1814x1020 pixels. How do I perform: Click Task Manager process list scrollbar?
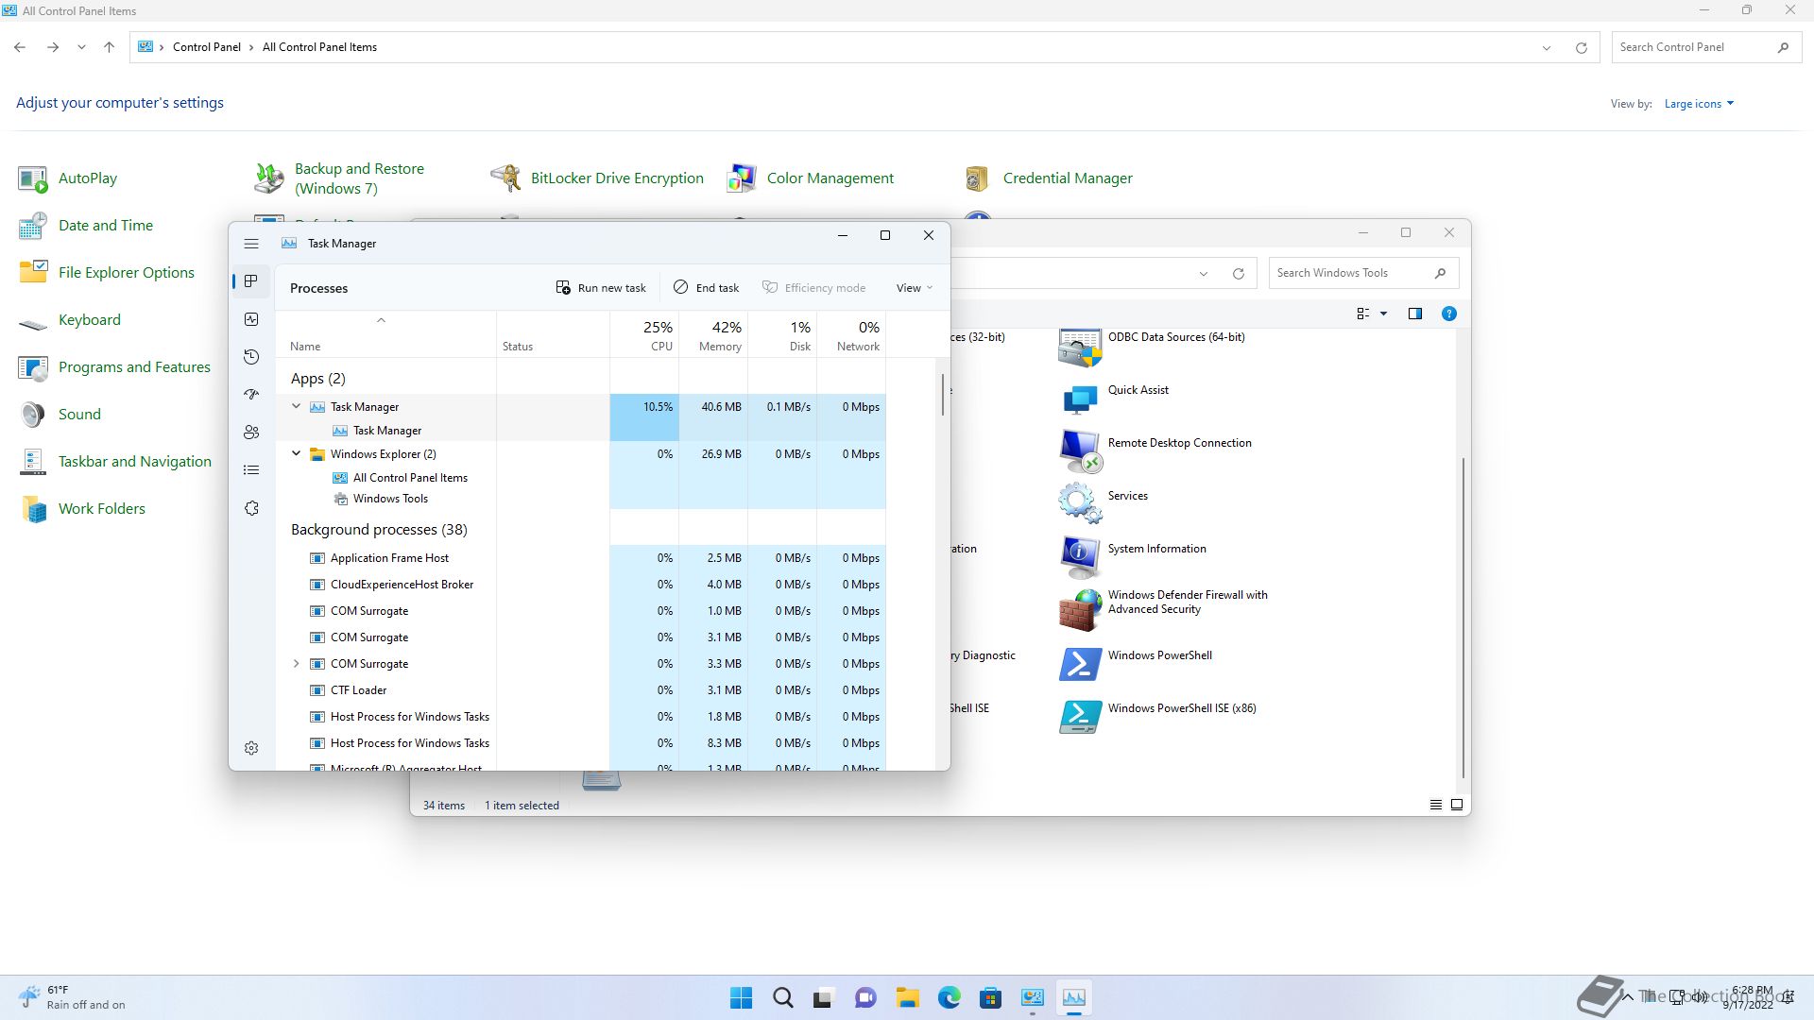tap(942, 395)
